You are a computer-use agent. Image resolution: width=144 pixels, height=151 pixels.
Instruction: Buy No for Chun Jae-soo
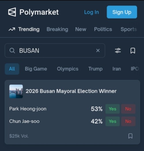click(128, 121)
